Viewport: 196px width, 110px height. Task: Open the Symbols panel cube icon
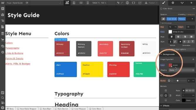tap(3, 15)
